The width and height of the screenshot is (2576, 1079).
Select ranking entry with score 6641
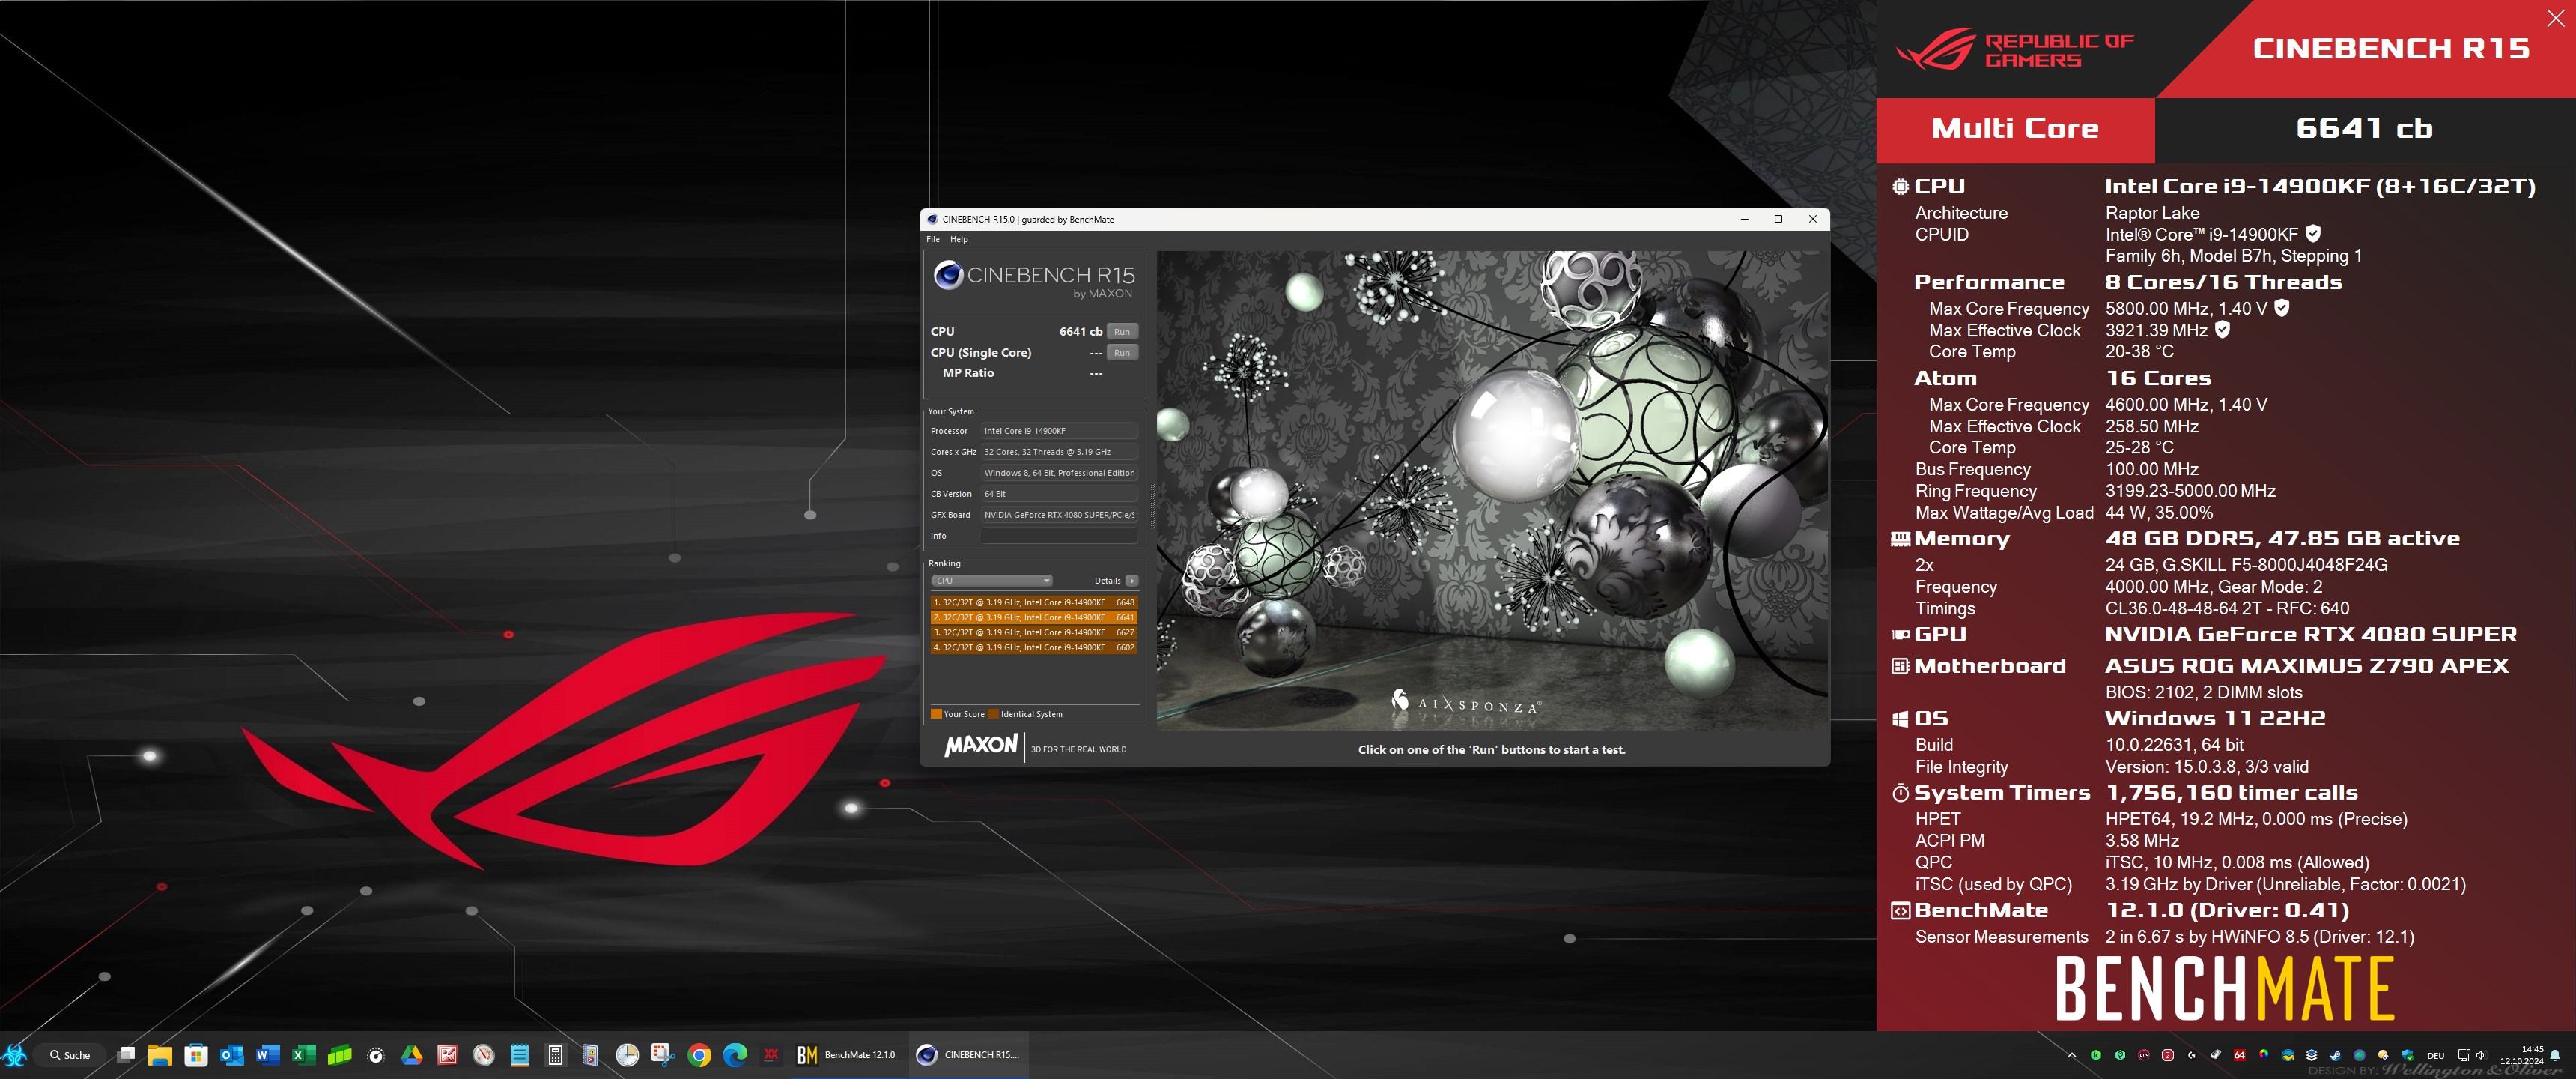coord(1034,617)
